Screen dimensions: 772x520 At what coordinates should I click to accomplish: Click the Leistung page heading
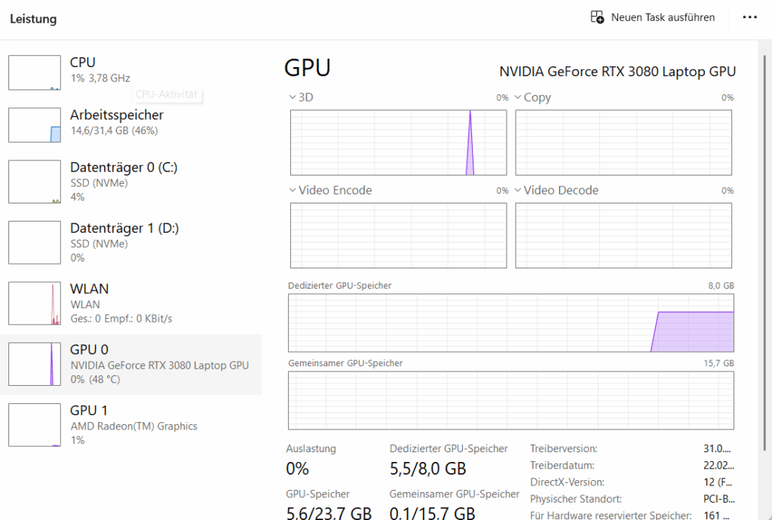(33, 19)
